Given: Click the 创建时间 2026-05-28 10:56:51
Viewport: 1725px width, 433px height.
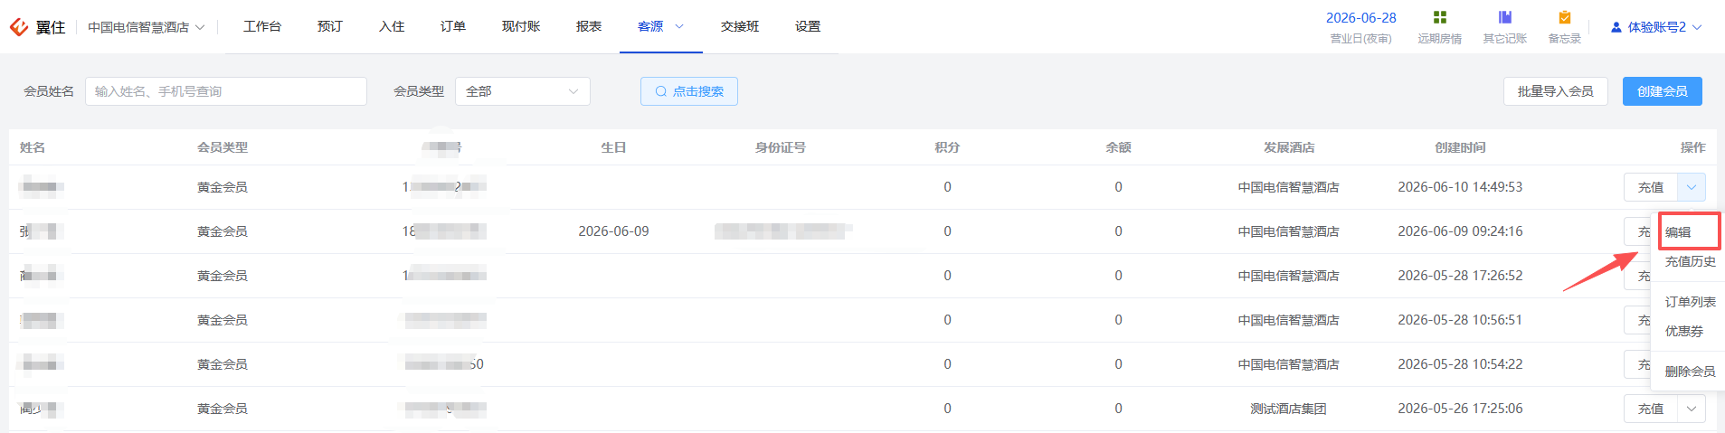Looking at the screenshot, I should point(1460,320).
